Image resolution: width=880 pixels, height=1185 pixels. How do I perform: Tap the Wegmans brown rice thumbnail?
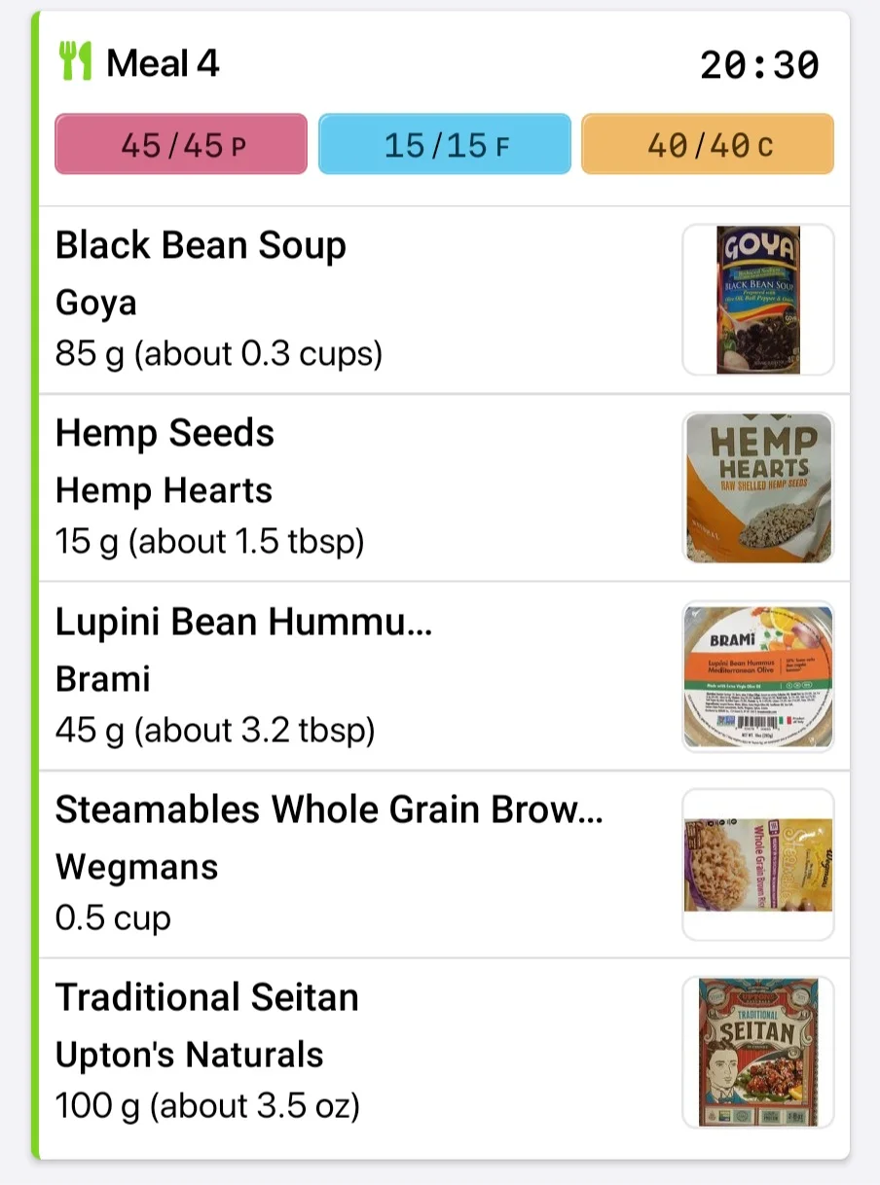point(758,864)
